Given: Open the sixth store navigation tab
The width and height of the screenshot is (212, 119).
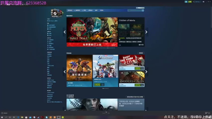Looking at the screenshot, I should [101, 10].
